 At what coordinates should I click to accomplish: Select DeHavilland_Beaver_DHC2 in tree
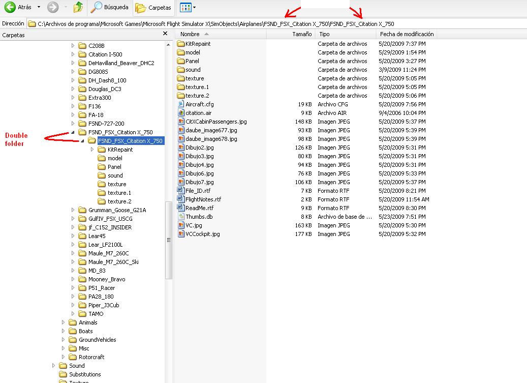click(121, 63)
